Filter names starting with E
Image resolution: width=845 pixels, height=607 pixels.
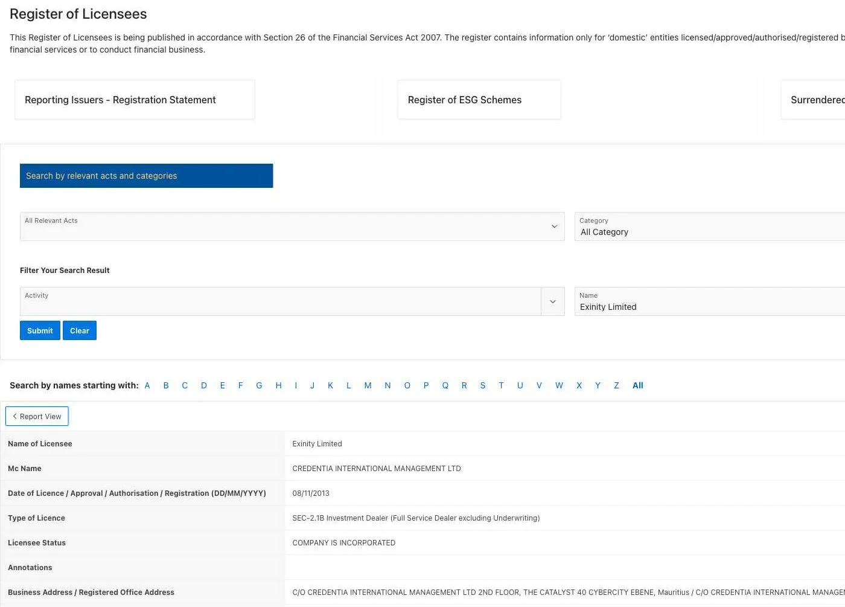pyautogui.click(x=223, y=385)
